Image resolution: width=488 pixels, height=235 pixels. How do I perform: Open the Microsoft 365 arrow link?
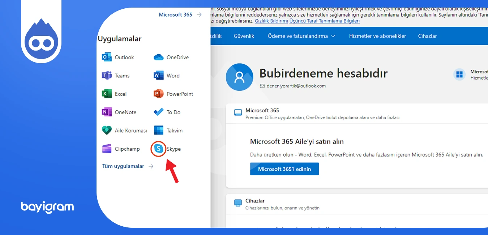pyautogui.click(x=179, y=14)
